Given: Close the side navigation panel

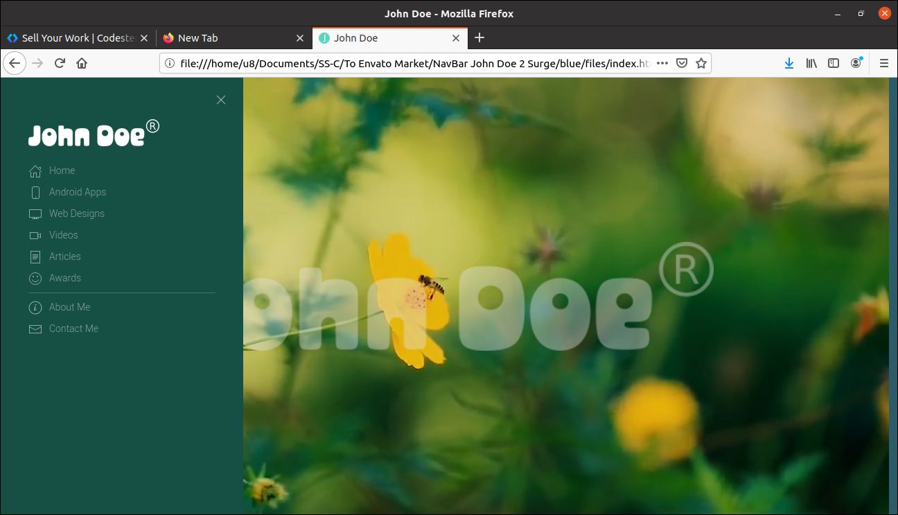Looking at the screenshot, I should point(221,100).
